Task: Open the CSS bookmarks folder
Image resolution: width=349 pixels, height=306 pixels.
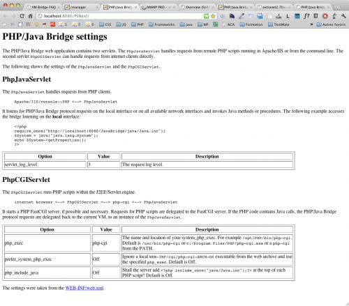Action: click(105, 24)
